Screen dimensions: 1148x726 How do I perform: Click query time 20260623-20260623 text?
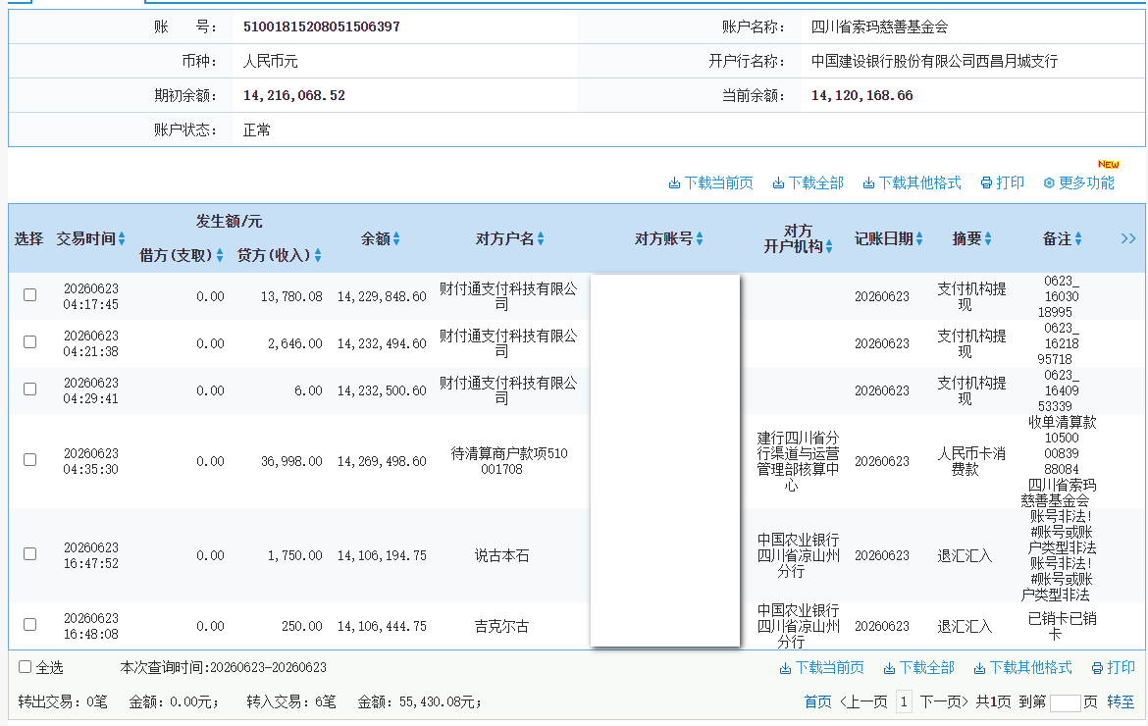click(267, 667)
